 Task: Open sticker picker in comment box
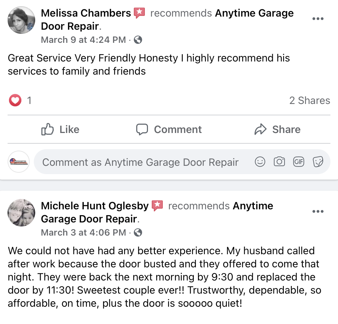tap(318, 162)
